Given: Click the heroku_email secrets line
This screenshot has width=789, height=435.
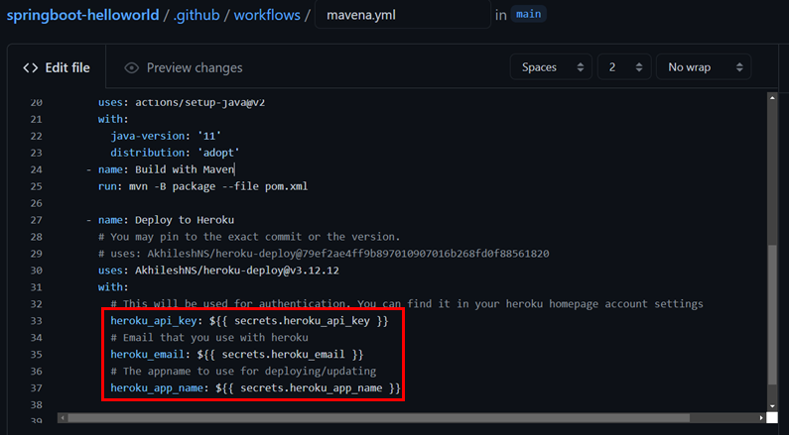Looking at the screenshot, I should pos(237,354).
